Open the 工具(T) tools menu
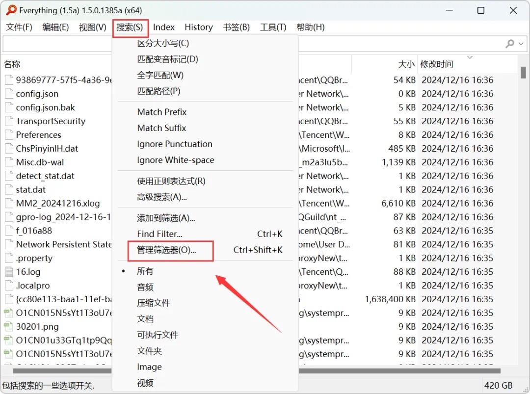Viewport: 530px width, 394px height. point(273,27)
